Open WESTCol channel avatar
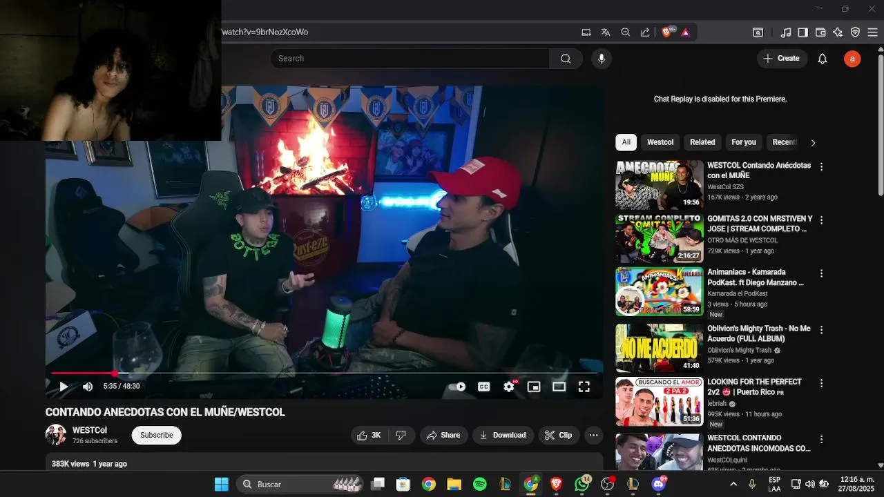 (56, 435)
